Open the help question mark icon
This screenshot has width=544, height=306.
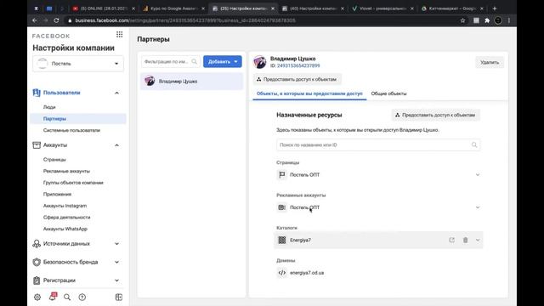click(x=82, y=297)
